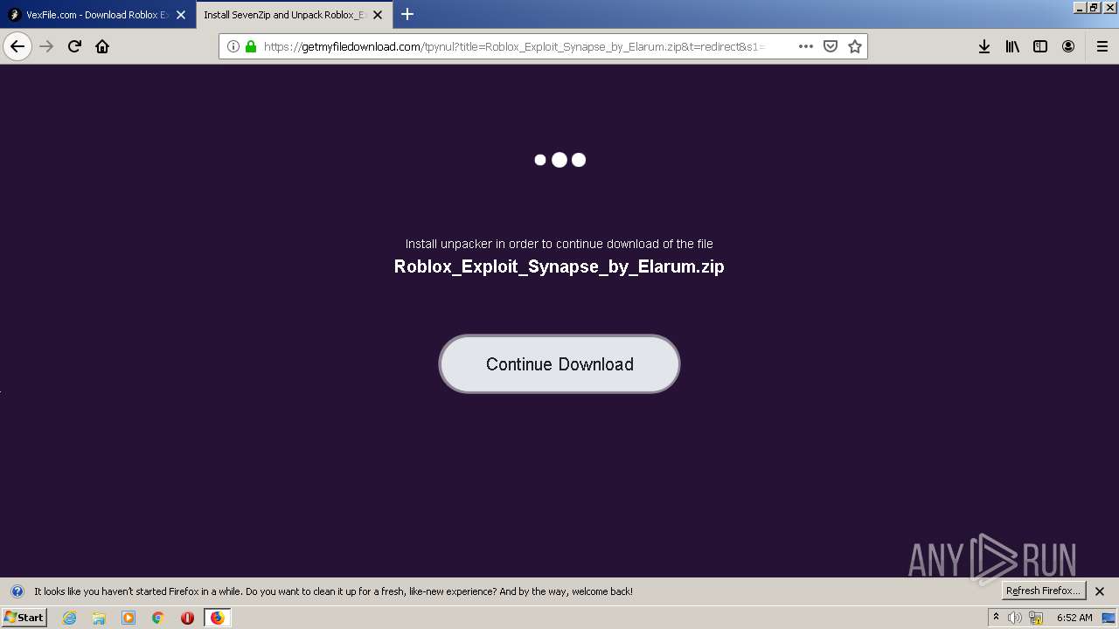The image size is (1119, 629).
Task: Click the Refresh Firefox button
Action: coord(1044,591)
